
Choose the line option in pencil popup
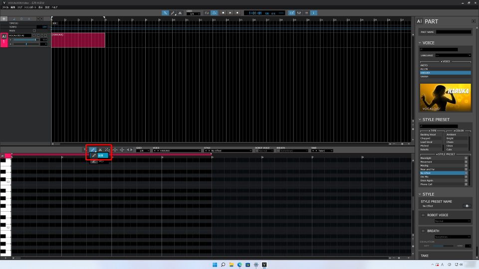(99, 161)
